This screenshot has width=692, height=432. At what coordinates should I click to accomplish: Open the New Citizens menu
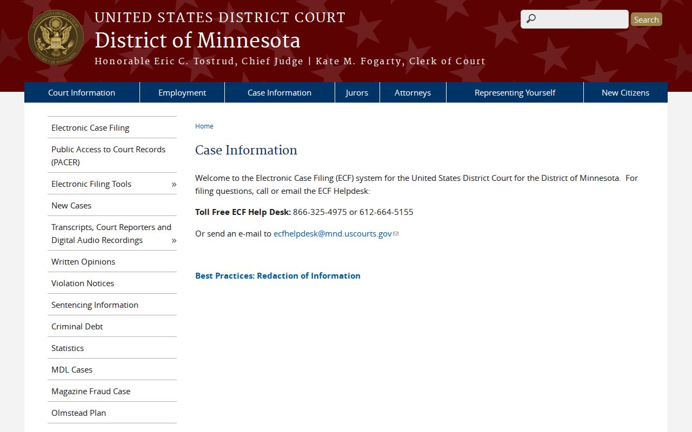(x=626, y=92)
